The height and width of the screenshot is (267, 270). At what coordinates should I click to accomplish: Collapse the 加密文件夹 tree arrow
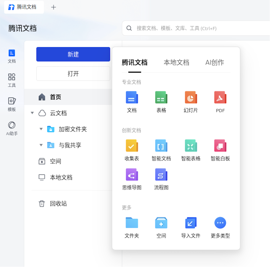click(x=41, y=129)
